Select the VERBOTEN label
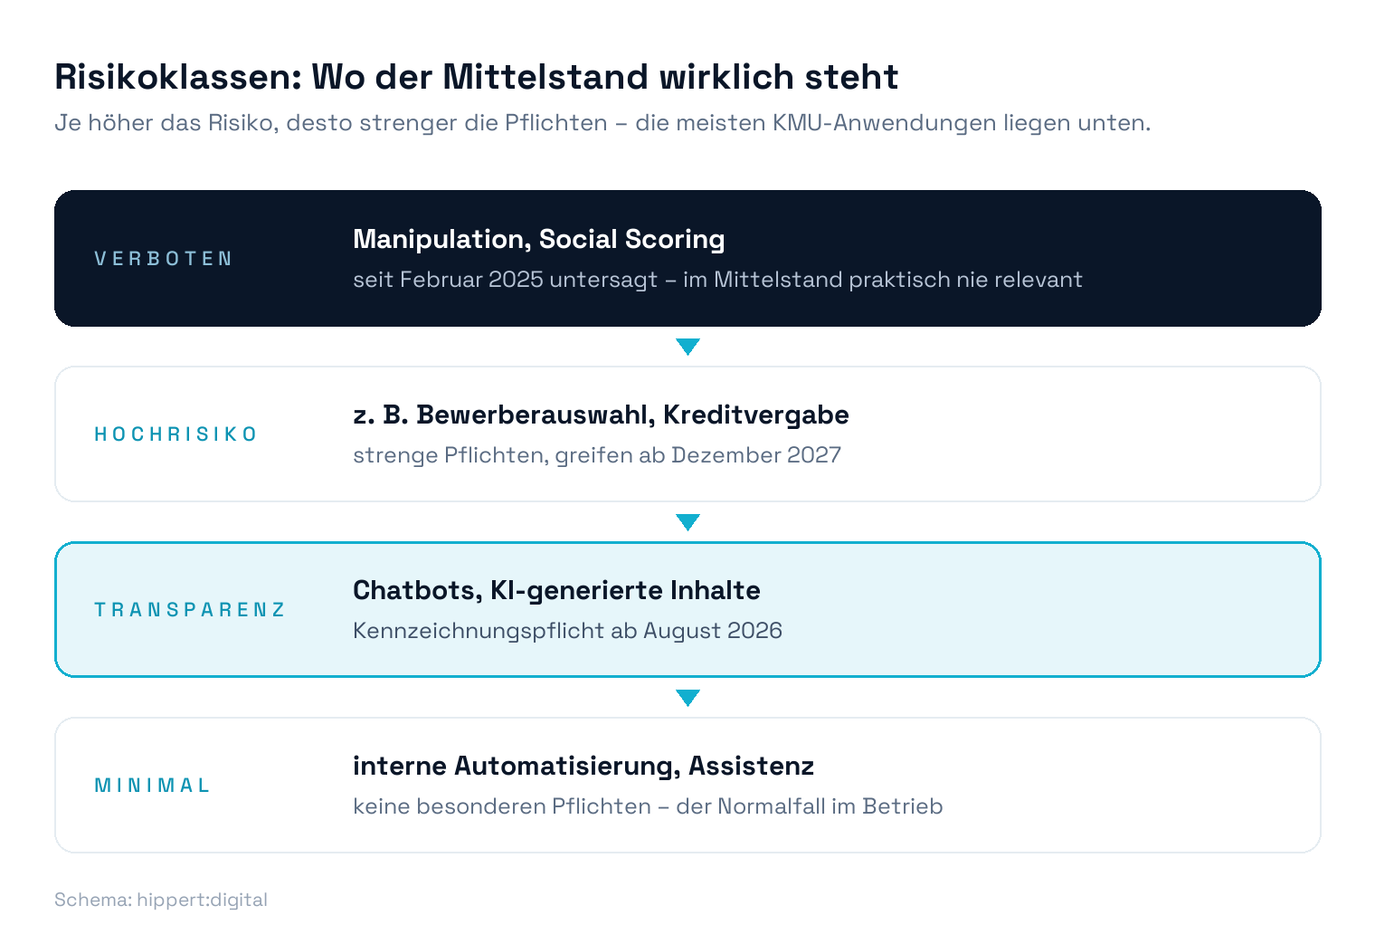 coord(164,259)
